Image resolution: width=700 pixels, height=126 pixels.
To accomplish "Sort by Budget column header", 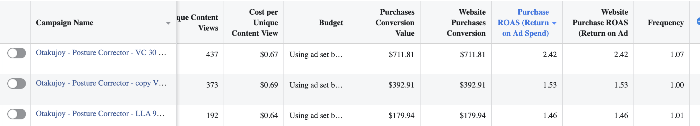I will (x=331, y=23).
